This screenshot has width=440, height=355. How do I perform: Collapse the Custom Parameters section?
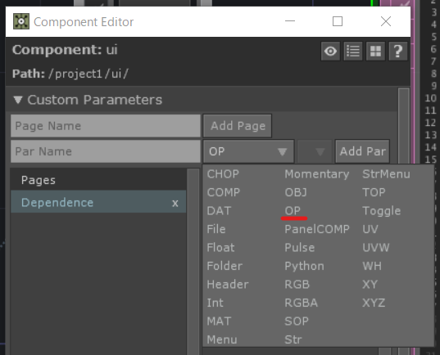click(18, 100)
